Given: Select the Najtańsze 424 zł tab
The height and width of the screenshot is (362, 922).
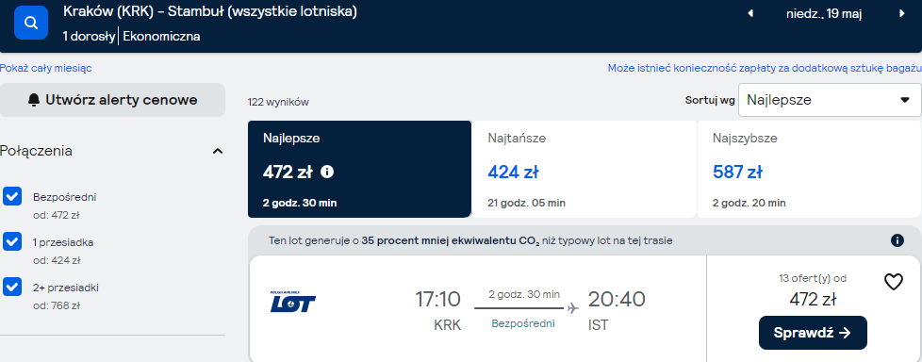Looking at the screenshot, I should (584, 170).
